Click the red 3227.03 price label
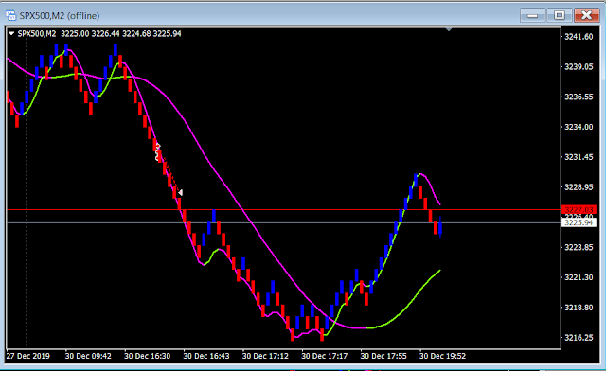The width and height of the screenshot is (606, 371). point(579,210)
